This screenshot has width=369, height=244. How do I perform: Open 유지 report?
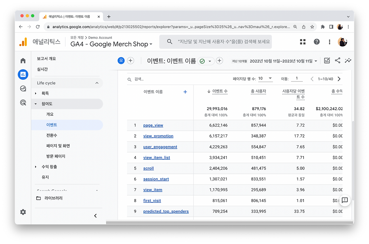pyautogui.click(x=45, y=177)
